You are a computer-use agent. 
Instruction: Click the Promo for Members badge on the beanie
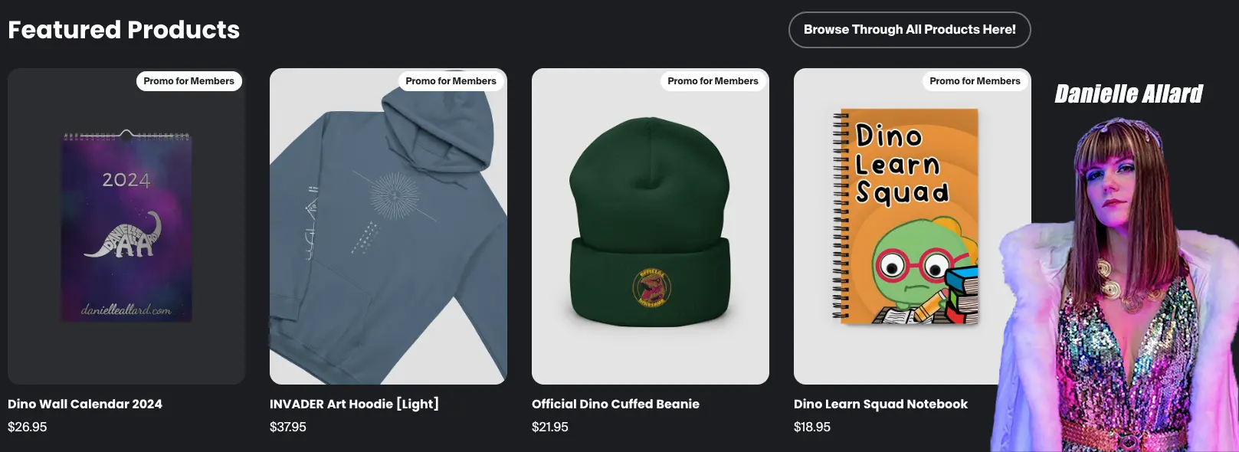713,80
